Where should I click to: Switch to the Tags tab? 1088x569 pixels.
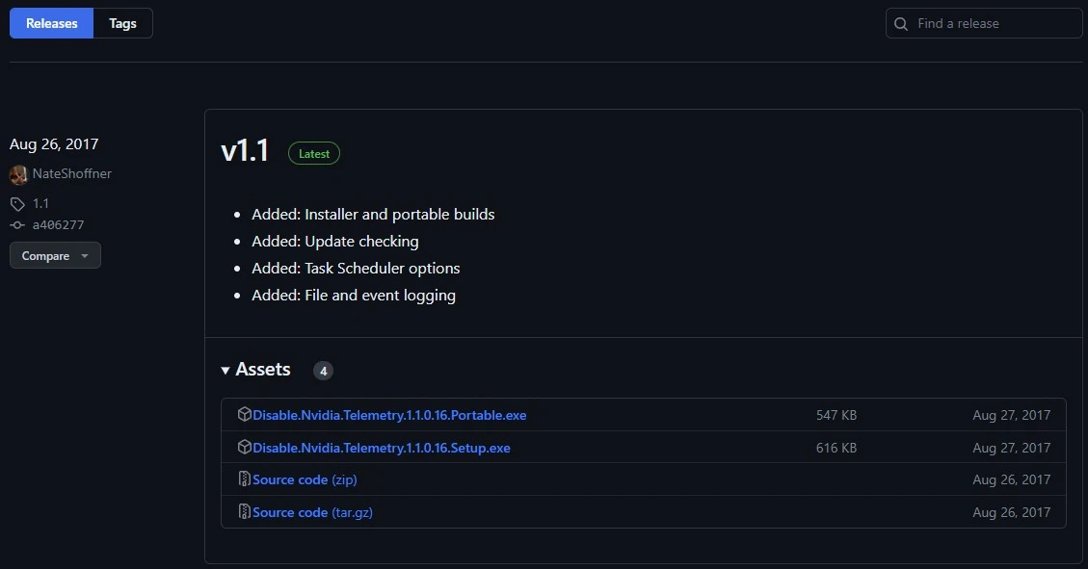tap(122, 23)
